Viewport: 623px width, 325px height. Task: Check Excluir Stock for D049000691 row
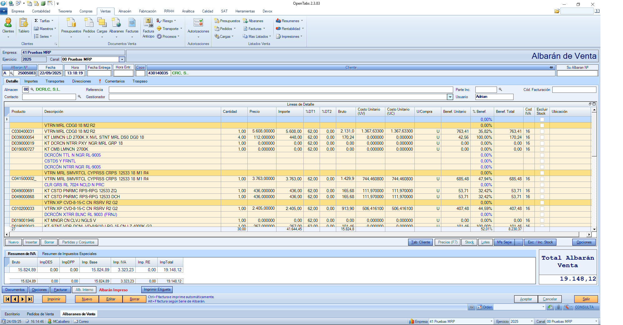click(x=542, y=191)
